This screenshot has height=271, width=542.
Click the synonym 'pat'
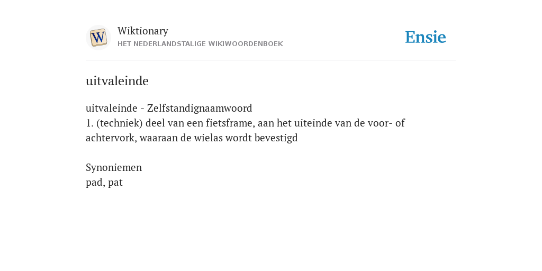click(115, 183)
